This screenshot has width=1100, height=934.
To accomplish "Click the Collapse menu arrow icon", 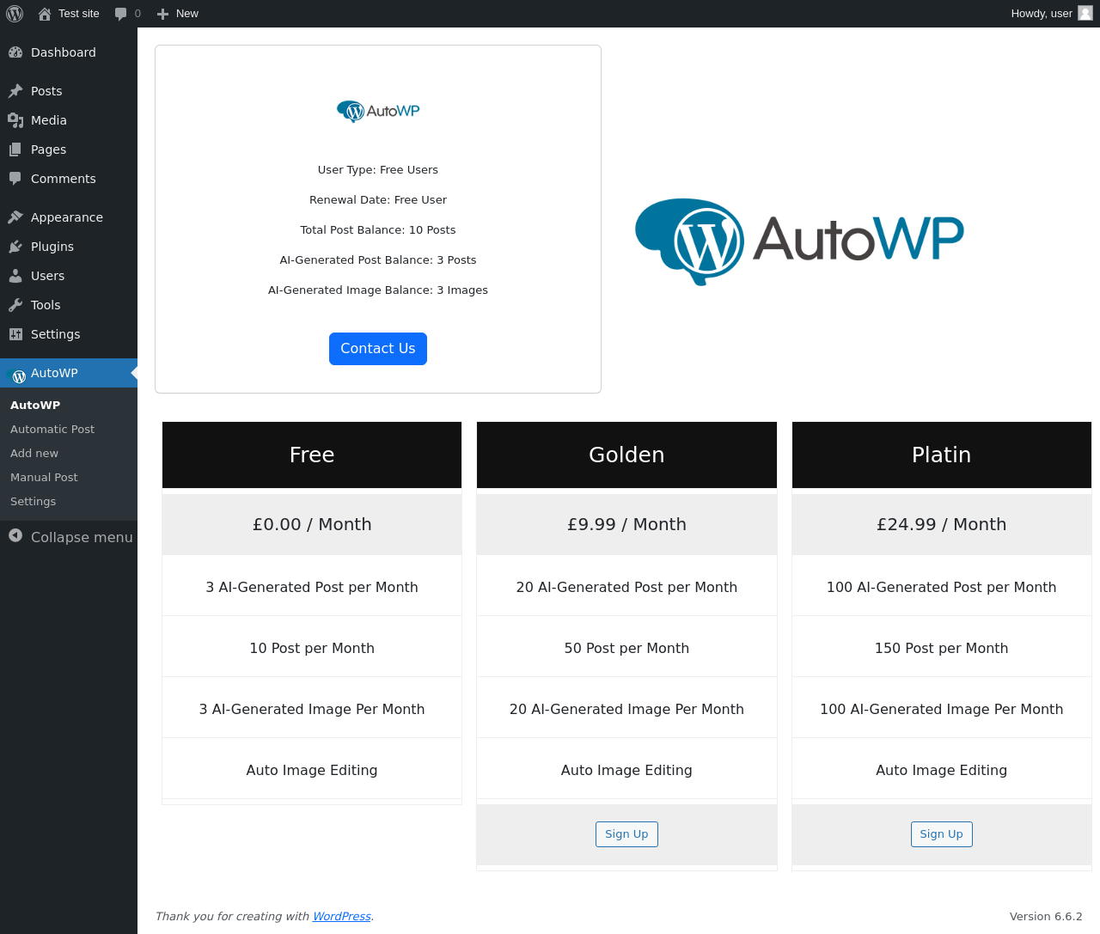I will [15, 536].
